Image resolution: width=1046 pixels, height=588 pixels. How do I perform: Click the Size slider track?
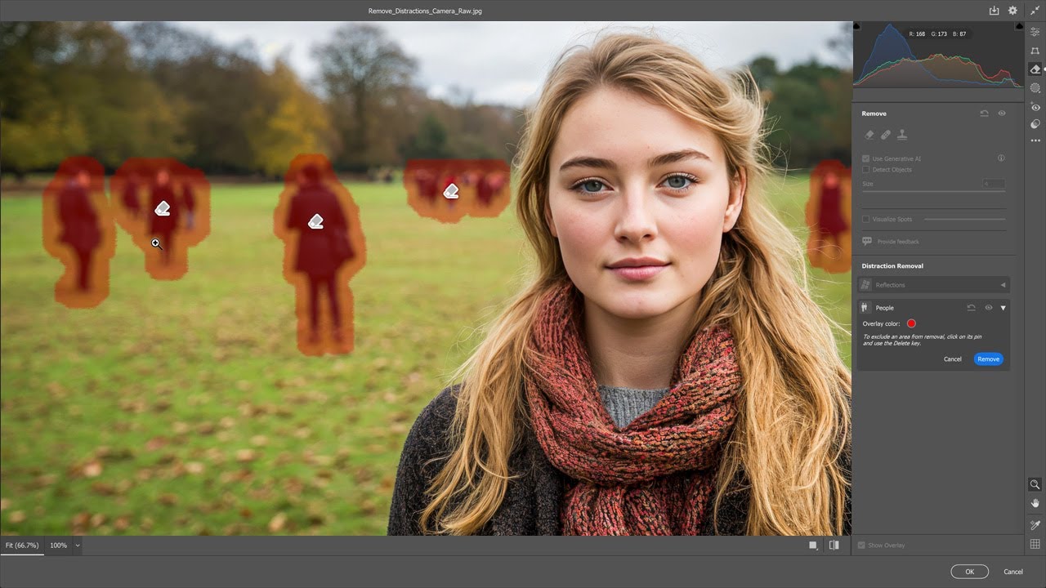click(933, 192)
